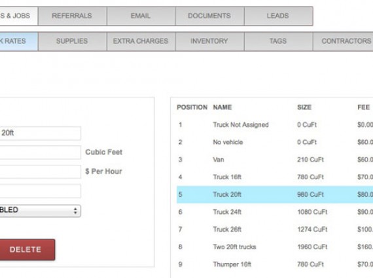Image resolution: width=373 pixels, height=278 pixels.
Task: Switch to the Email tab
Action: pos(141,16)
